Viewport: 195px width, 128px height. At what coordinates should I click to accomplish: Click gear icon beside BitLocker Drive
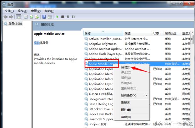tap(86, 109)
